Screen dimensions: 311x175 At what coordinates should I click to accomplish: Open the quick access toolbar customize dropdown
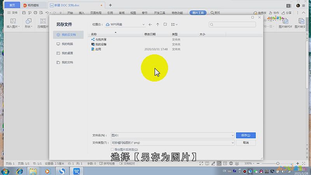pyautogui.click(x=61, y=13)
